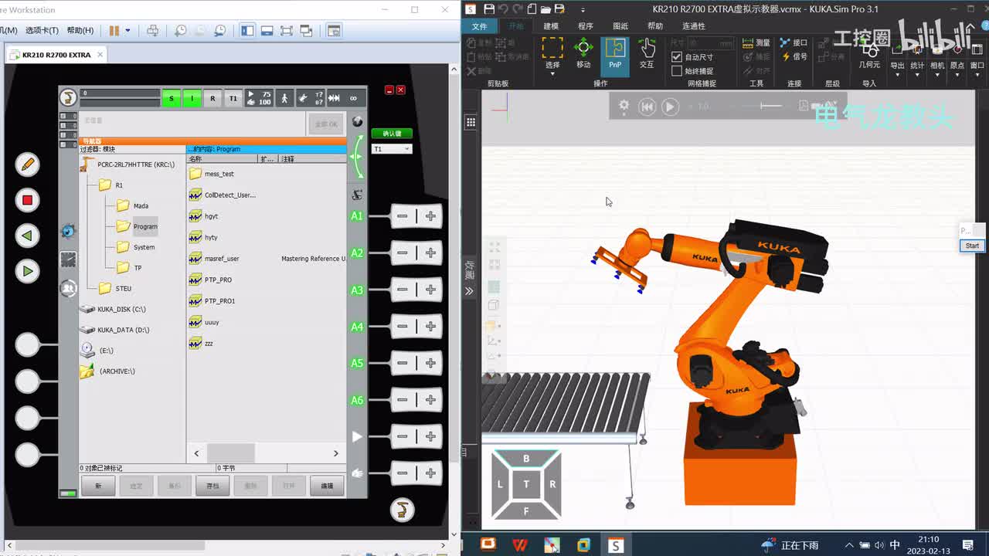Toggle the drives I status button
This screenshot has height=556, width=989.
coord(191,98)
